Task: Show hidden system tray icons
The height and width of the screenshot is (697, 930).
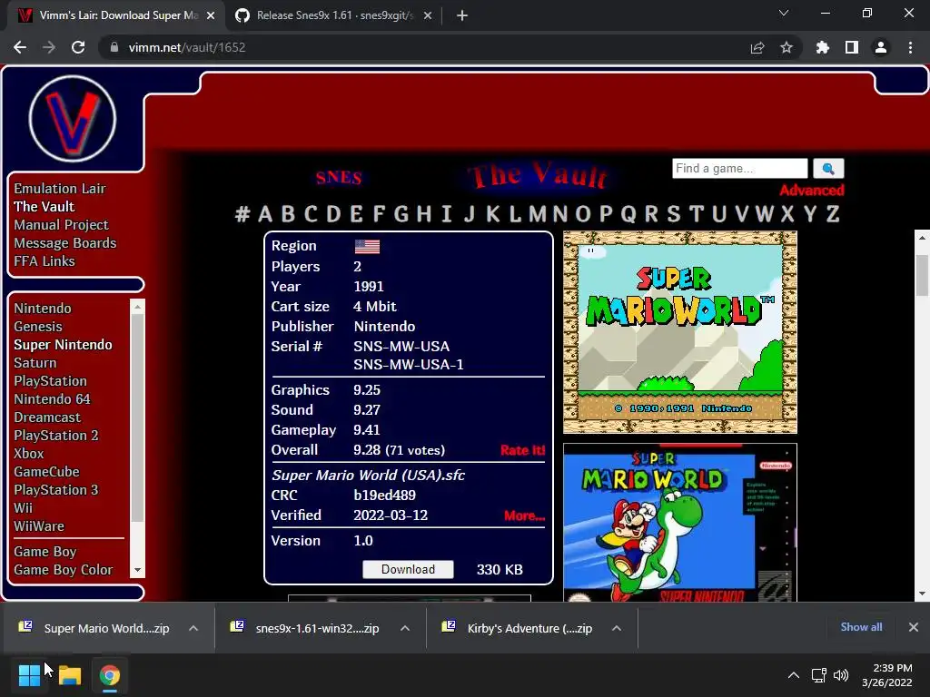Action: tap(793, 675)
